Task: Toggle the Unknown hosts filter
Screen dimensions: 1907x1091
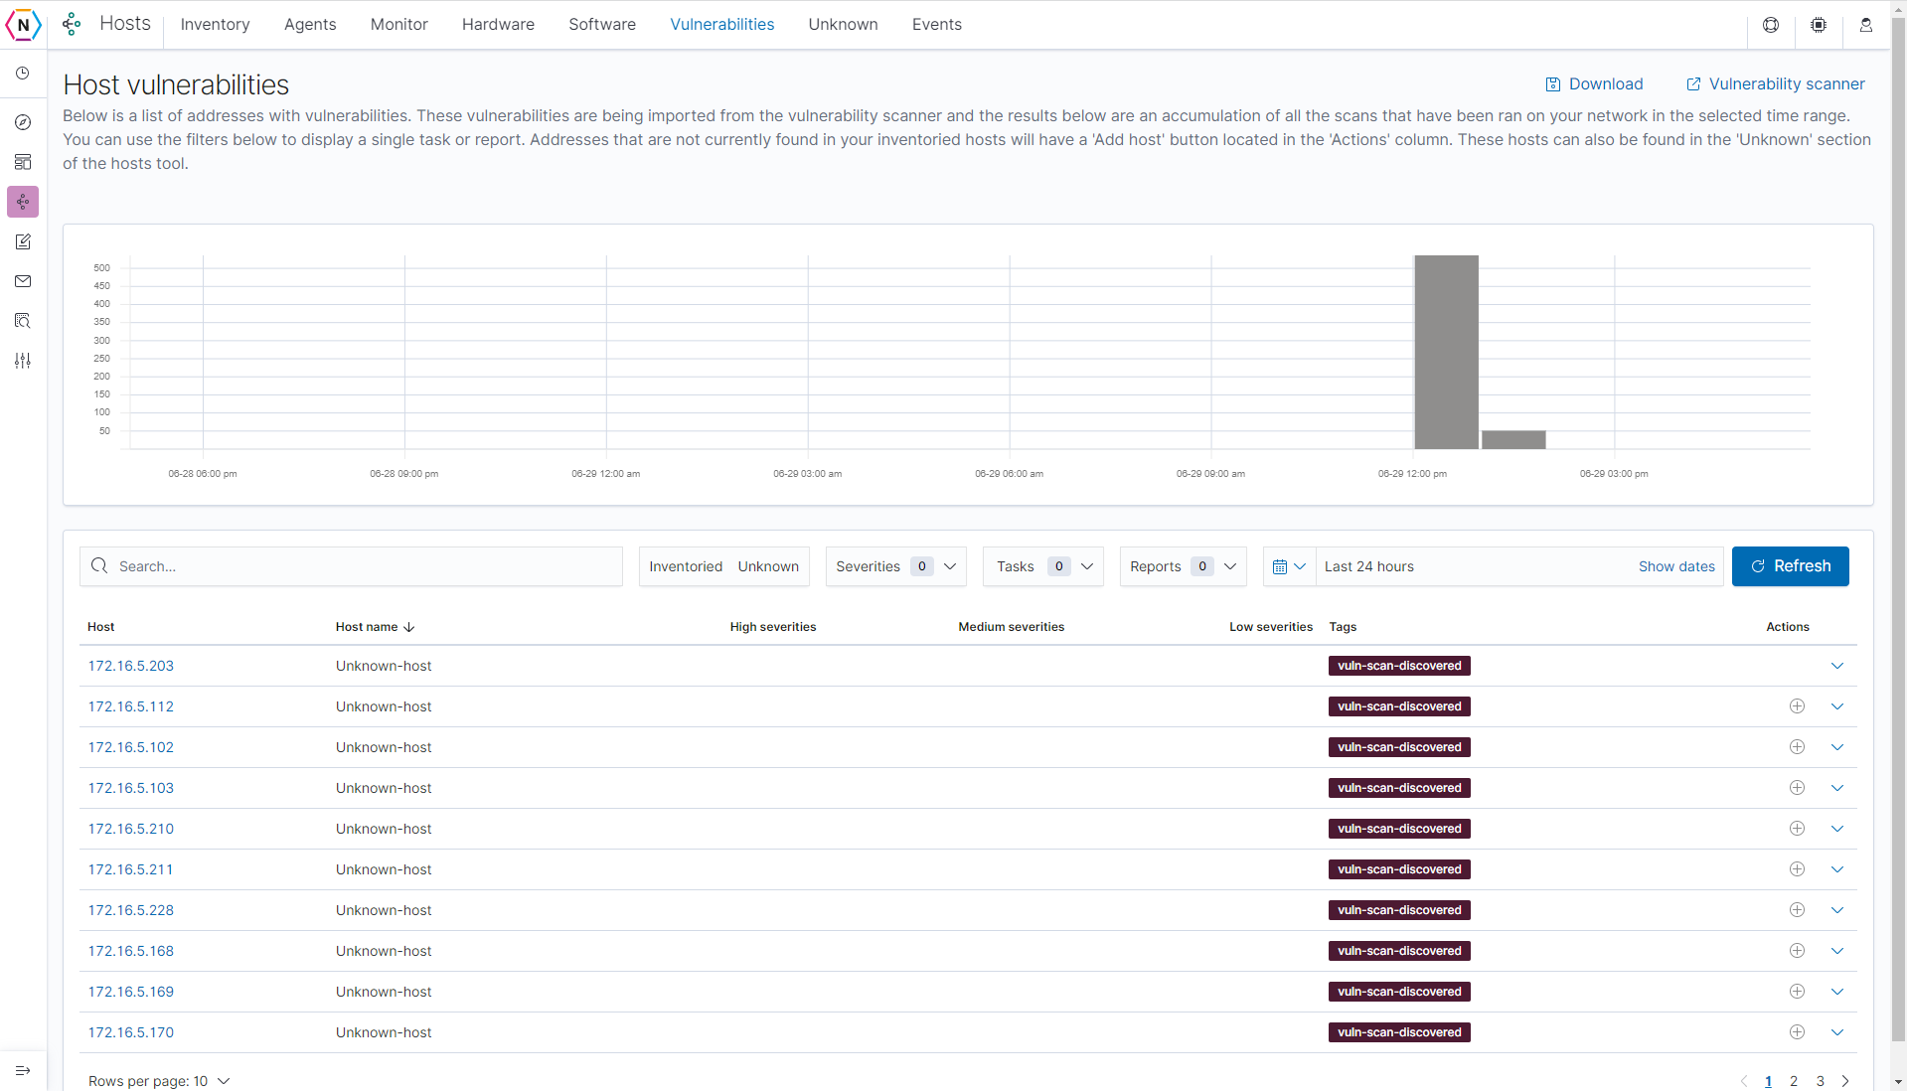Action: 768,566
